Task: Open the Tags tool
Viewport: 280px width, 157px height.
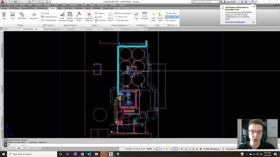Action: (136, 16)
